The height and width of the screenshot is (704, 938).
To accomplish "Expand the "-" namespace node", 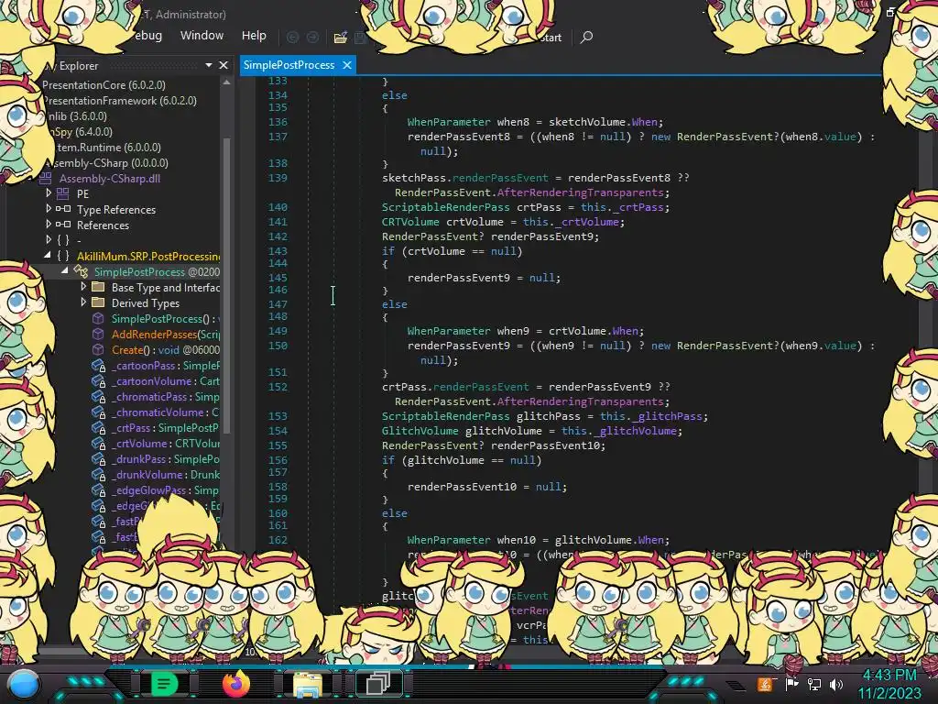I will click(x=49, y=240).
